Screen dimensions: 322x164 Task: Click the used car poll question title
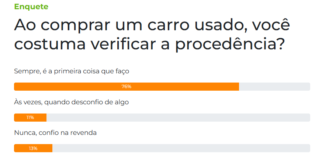click(152, 35)
